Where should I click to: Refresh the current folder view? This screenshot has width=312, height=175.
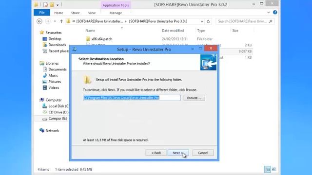coord(208,21)
